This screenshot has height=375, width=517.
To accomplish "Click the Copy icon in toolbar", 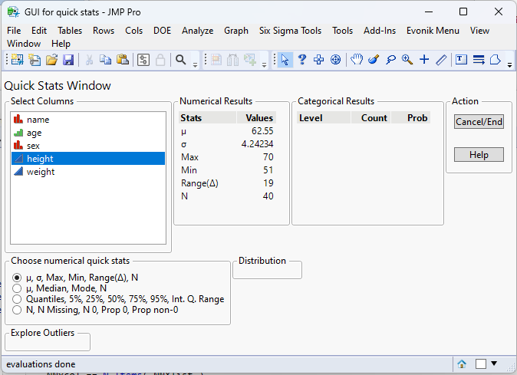I will 106,60.
